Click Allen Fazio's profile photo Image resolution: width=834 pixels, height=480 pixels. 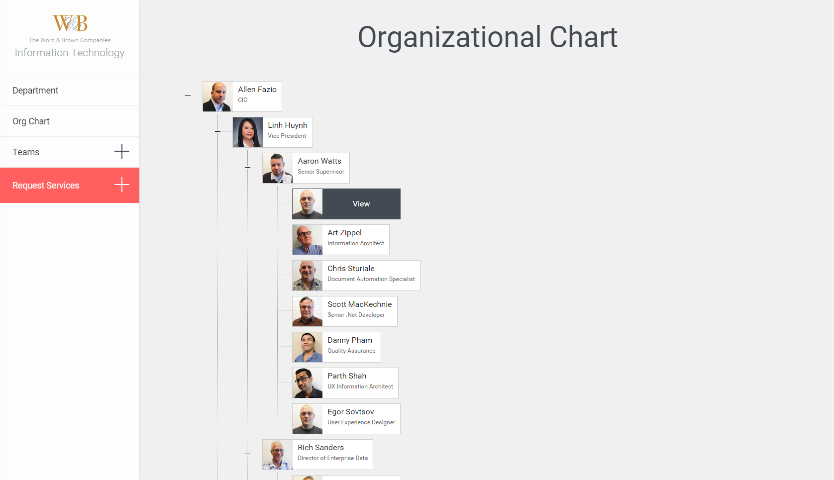pyautogui.click(x=217, y=96)
